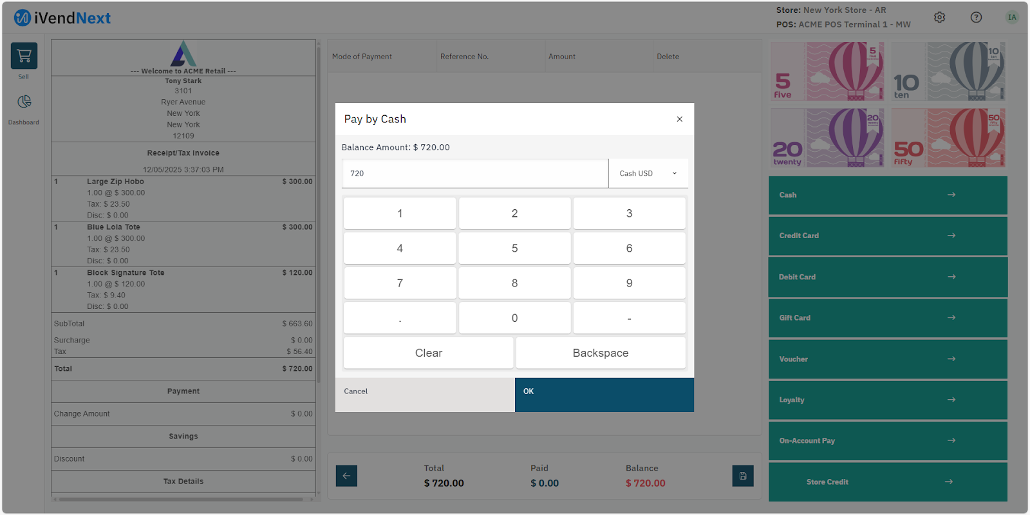Viewport: 1030px width, 515px height.
Task: Expand the Cash USD currency dropdown
Action: (648, 173)
